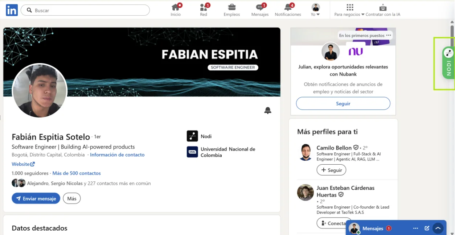Viewport: 455px width, 235px height.
Task: Open Universidad Nacional de Colombia logo
Action: pyautogui.click(x=192, y=152)
